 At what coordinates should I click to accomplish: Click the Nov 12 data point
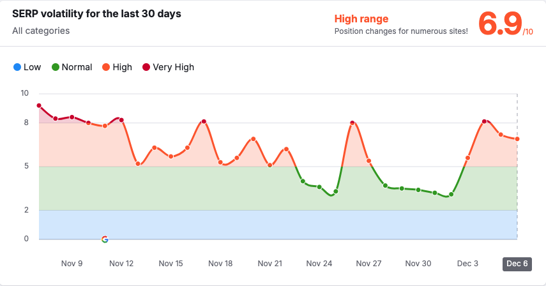[x=121, y=120]
